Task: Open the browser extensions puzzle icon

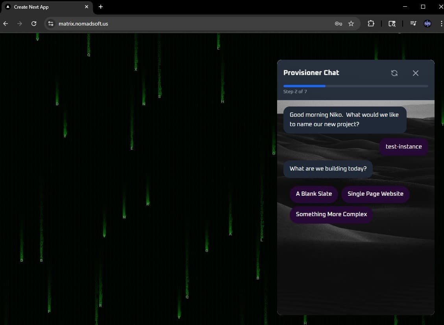Action: [371, 24]
